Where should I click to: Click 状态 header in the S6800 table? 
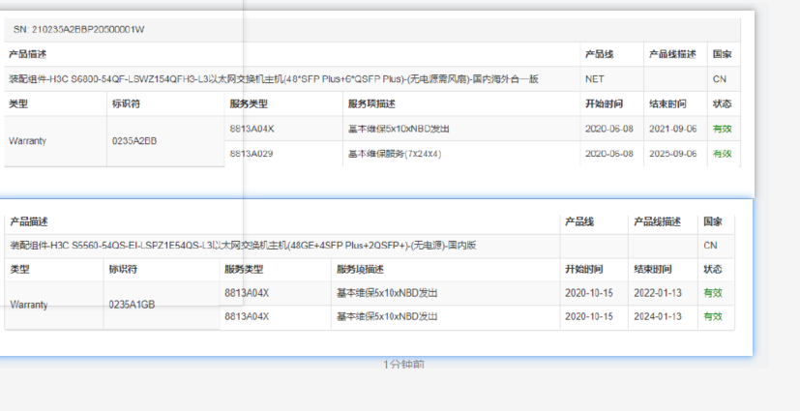[x=722, y=104]
